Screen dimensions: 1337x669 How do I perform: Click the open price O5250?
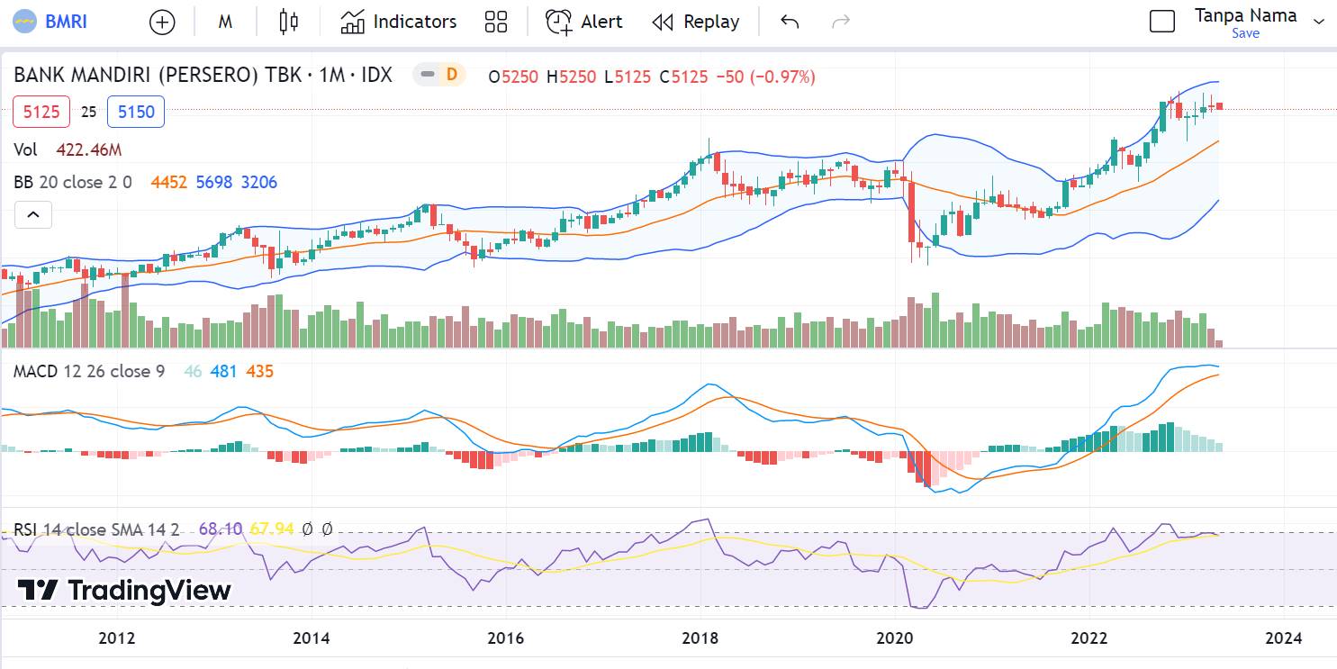[513, 77]
